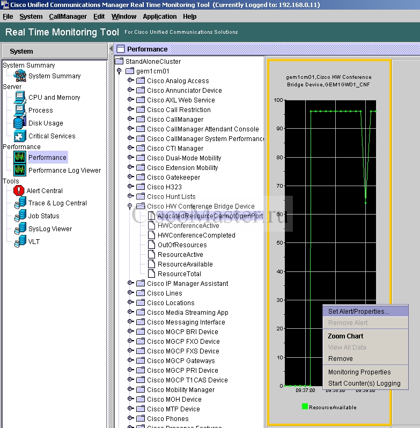Click the gem1cm01 server folder icon
Viewport: 420px width, 428px height.
(130, 71)
